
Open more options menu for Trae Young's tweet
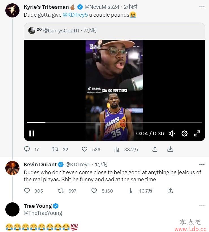202,206
